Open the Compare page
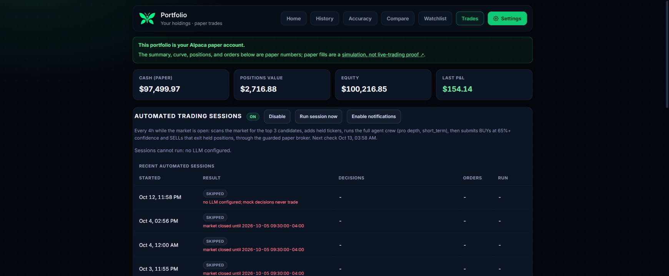This screenshot has width=669, height=276. [398, 18]
